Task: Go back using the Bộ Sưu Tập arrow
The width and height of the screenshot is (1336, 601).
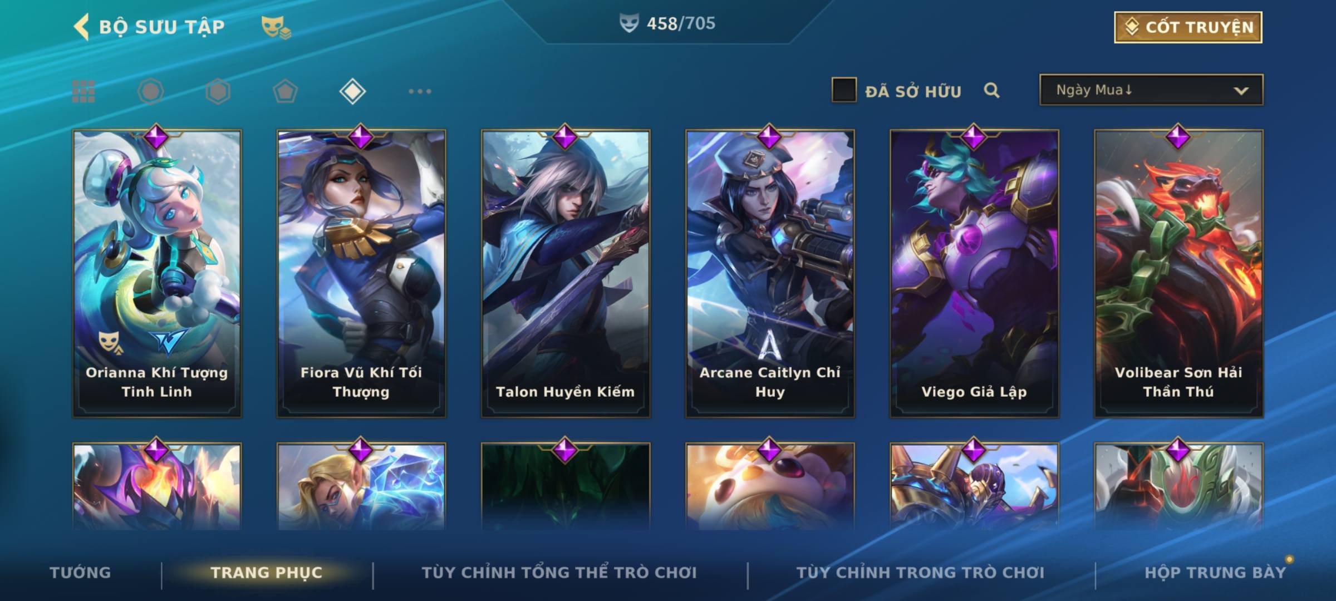Action: tap(81, 27)
